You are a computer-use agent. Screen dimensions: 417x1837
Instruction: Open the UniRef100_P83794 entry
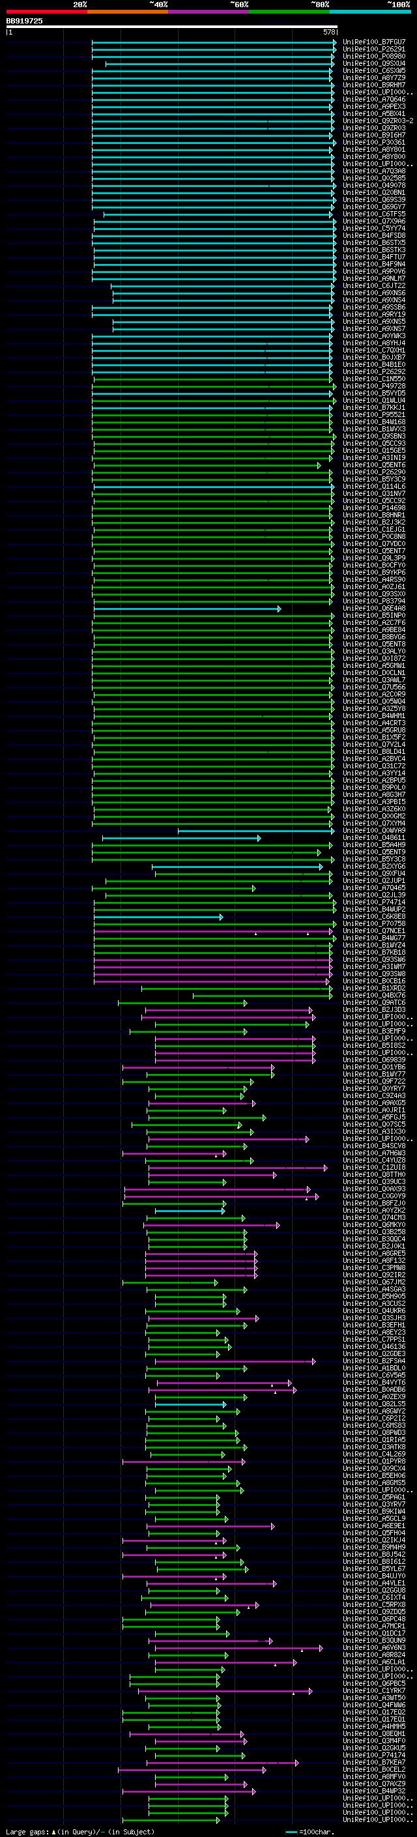pos(373,601)
